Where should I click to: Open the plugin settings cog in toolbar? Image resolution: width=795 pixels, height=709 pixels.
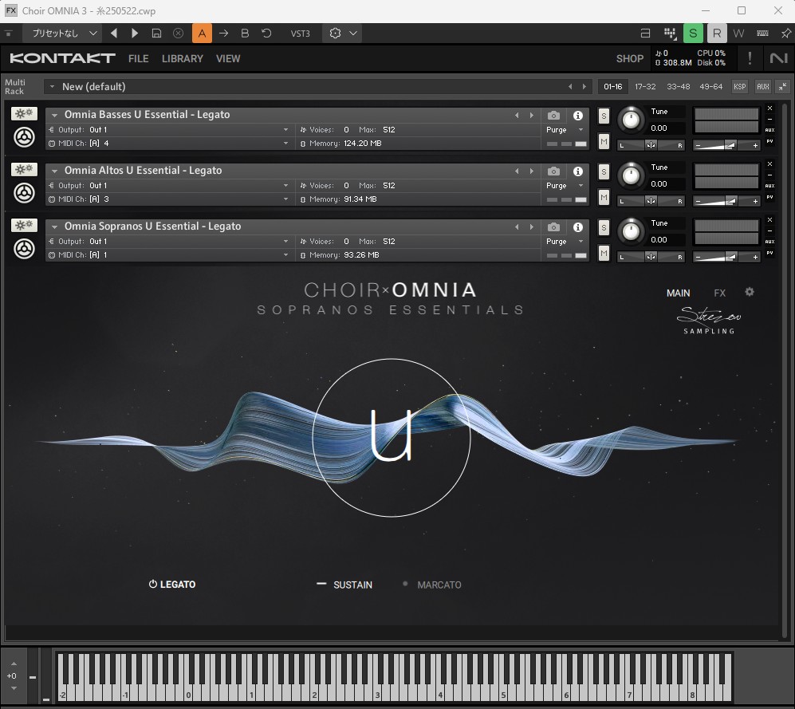pos(335,33)
